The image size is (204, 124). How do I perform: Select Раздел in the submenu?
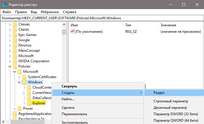174,93
